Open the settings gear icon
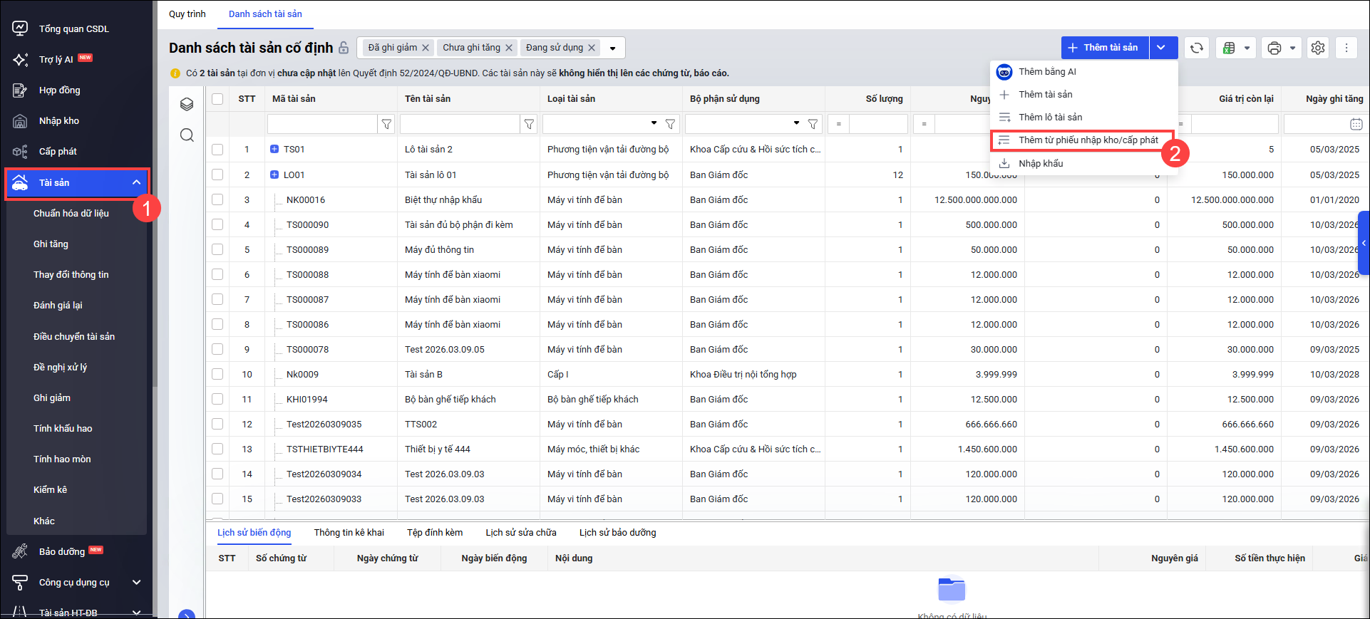1370x619 pixels. coord(1318,48)
